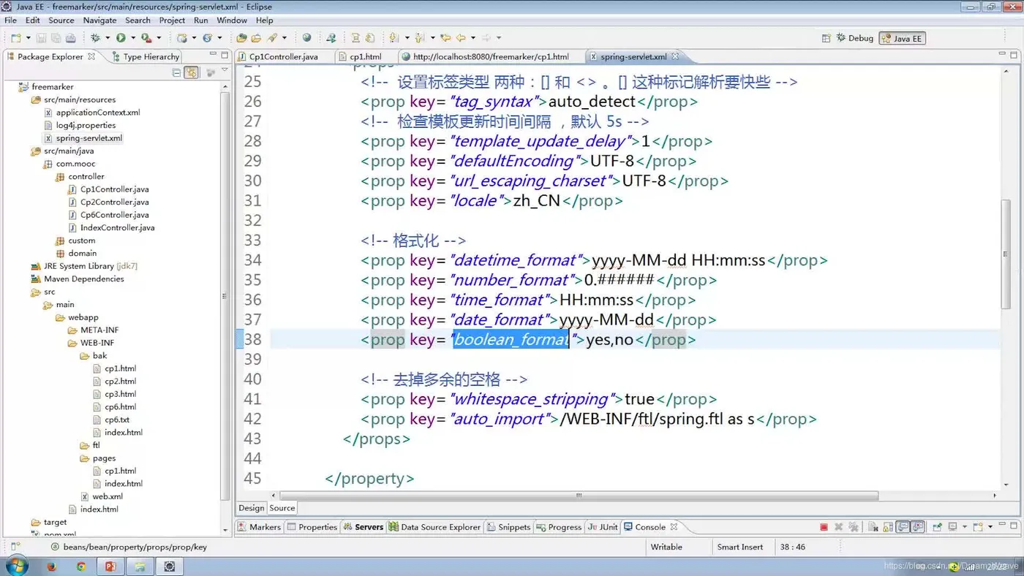Image resolution: width=1024 pixels, height=576 pixels.
Task: Toggle Link with Editor in Package Explorer
Action: pyautogui.click(x=191, y=72)
